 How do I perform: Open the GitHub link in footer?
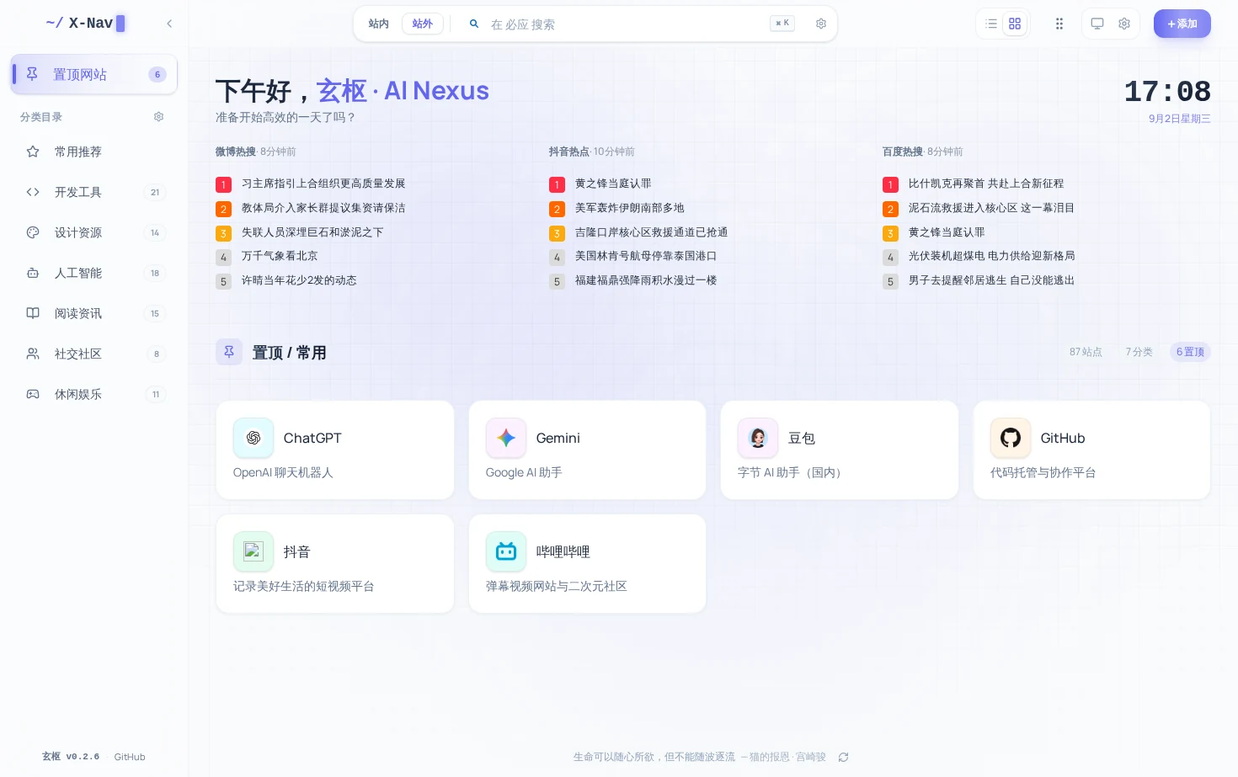point(130,757)
